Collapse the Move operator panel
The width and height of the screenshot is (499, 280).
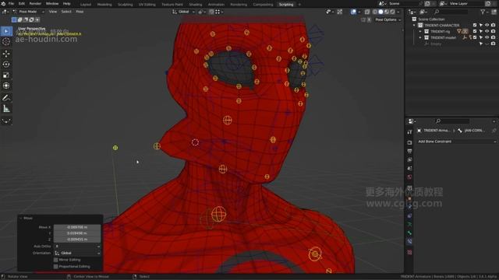21,218
